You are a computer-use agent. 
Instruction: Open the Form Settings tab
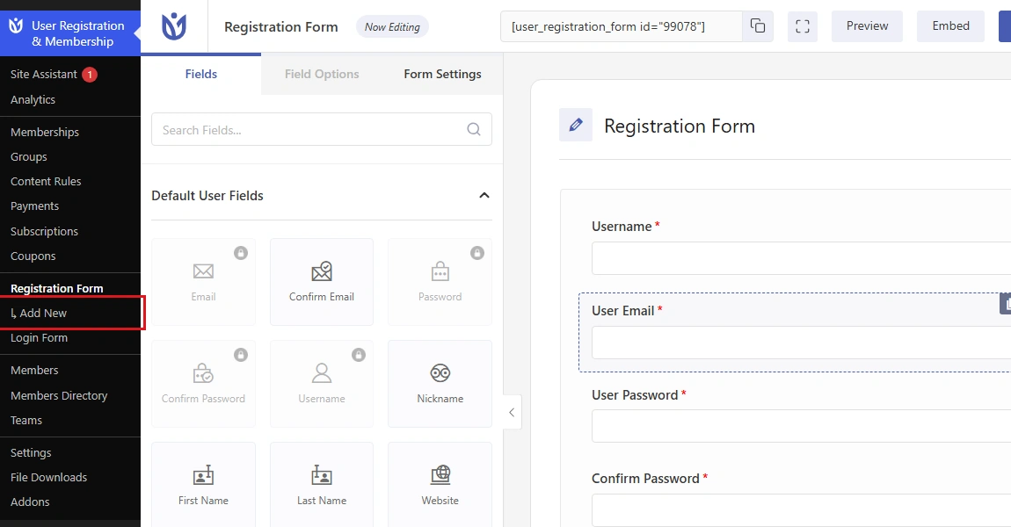coord(442,74)
